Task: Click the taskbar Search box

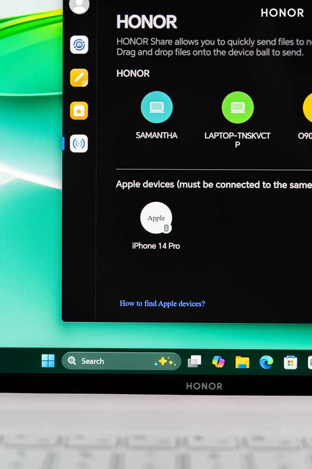Action: pyautogui.click(x=121, y=361)
